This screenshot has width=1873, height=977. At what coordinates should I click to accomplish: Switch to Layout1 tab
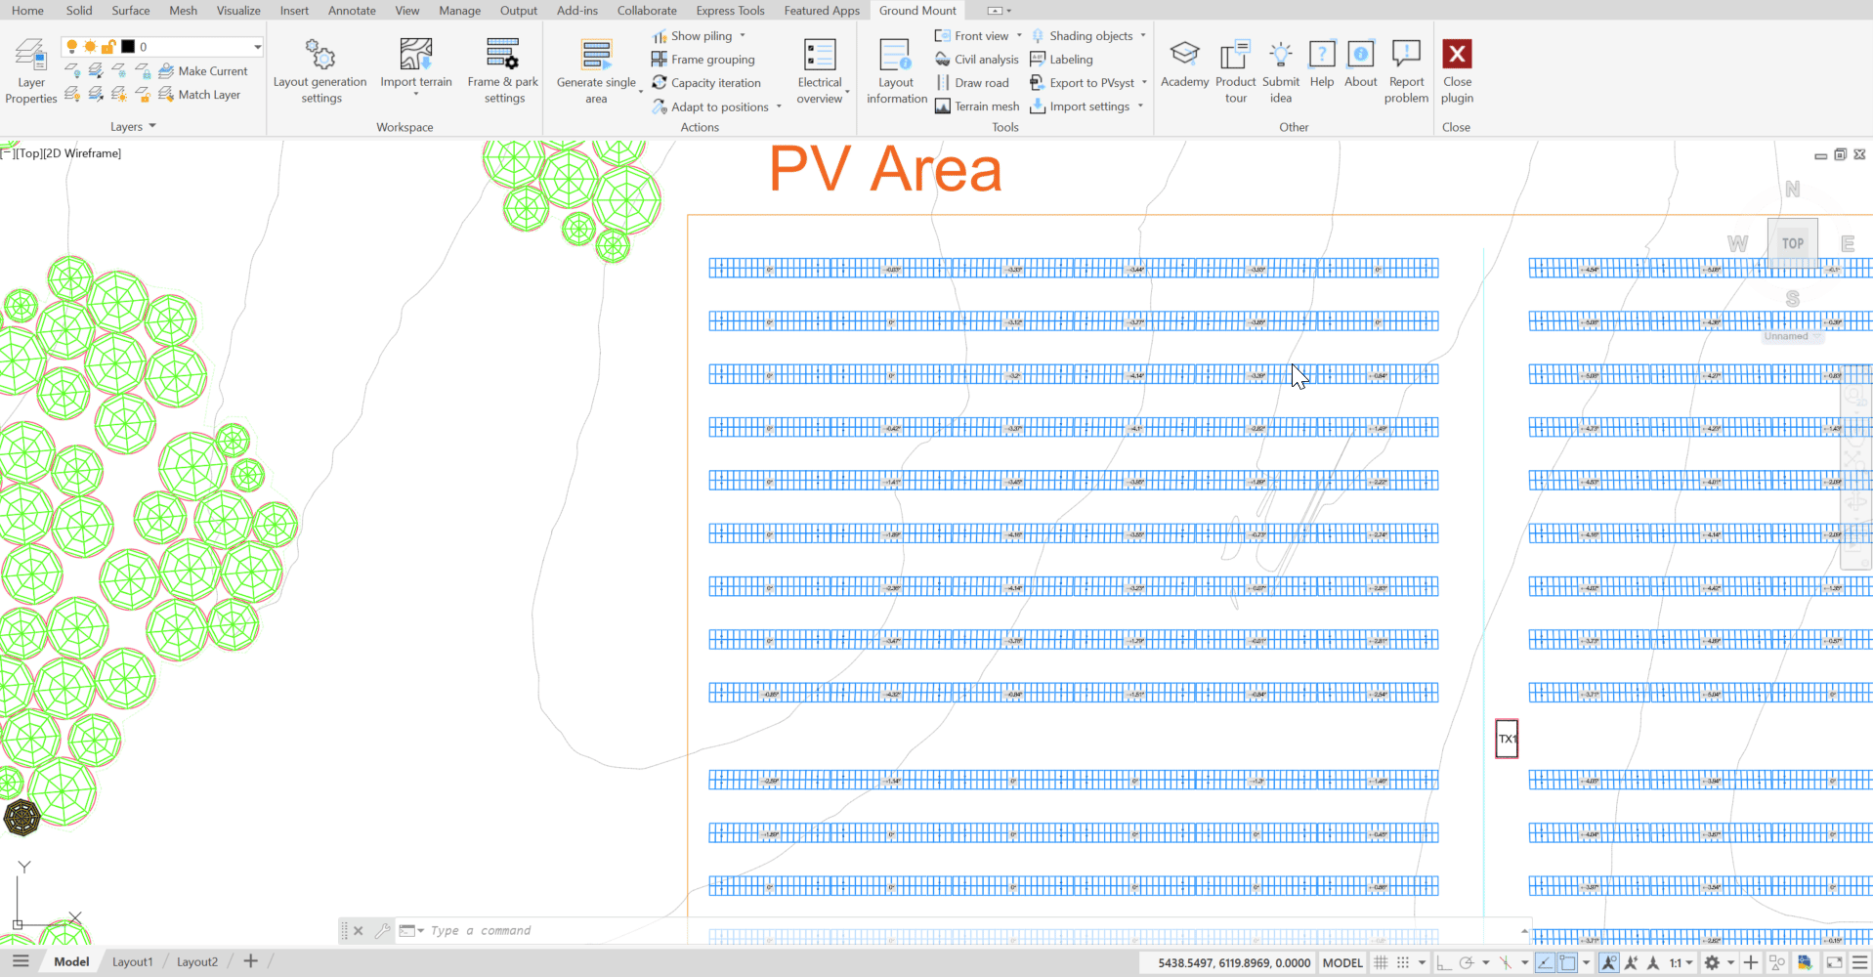(133, 961)
